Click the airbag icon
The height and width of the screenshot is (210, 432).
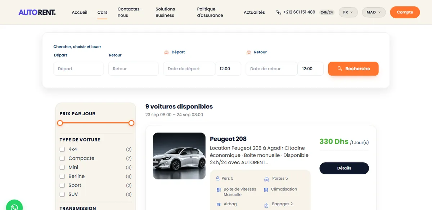pyautogui.click(x=219, y=204)
